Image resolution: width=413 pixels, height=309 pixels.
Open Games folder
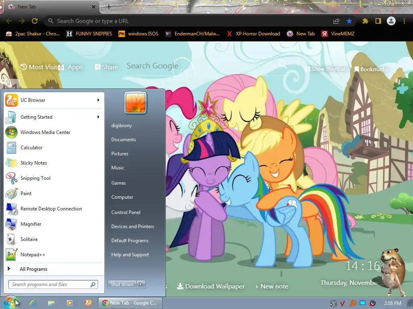point(119,183)
